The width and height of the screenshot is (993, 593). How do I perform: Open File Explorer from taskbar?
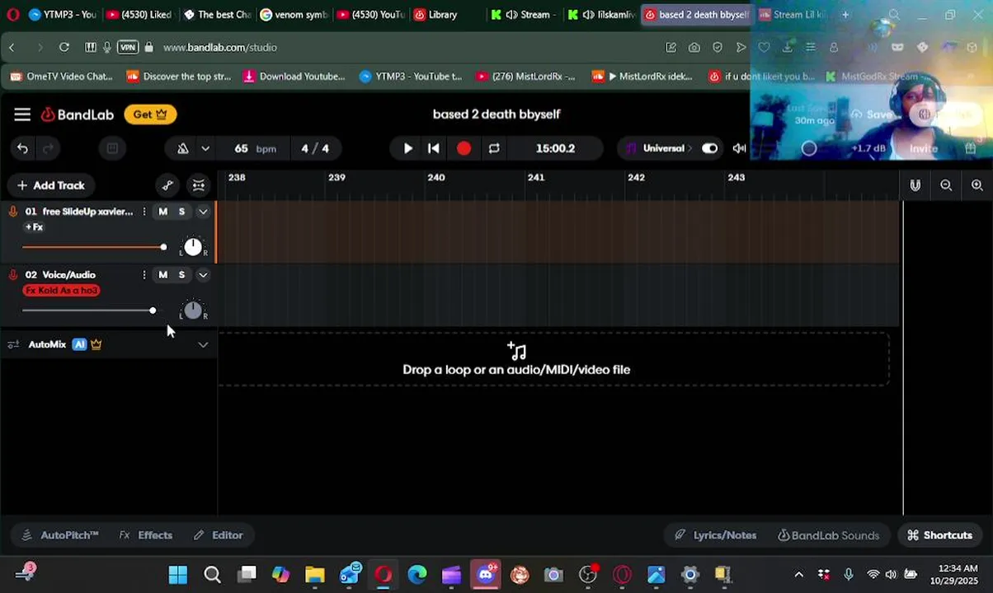tap(314, 574)
